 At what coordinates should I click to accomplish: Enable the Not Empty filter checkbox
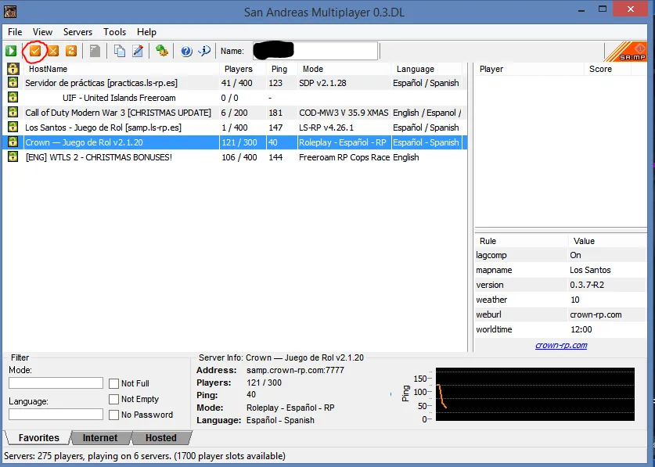click(x=113, y=399)
